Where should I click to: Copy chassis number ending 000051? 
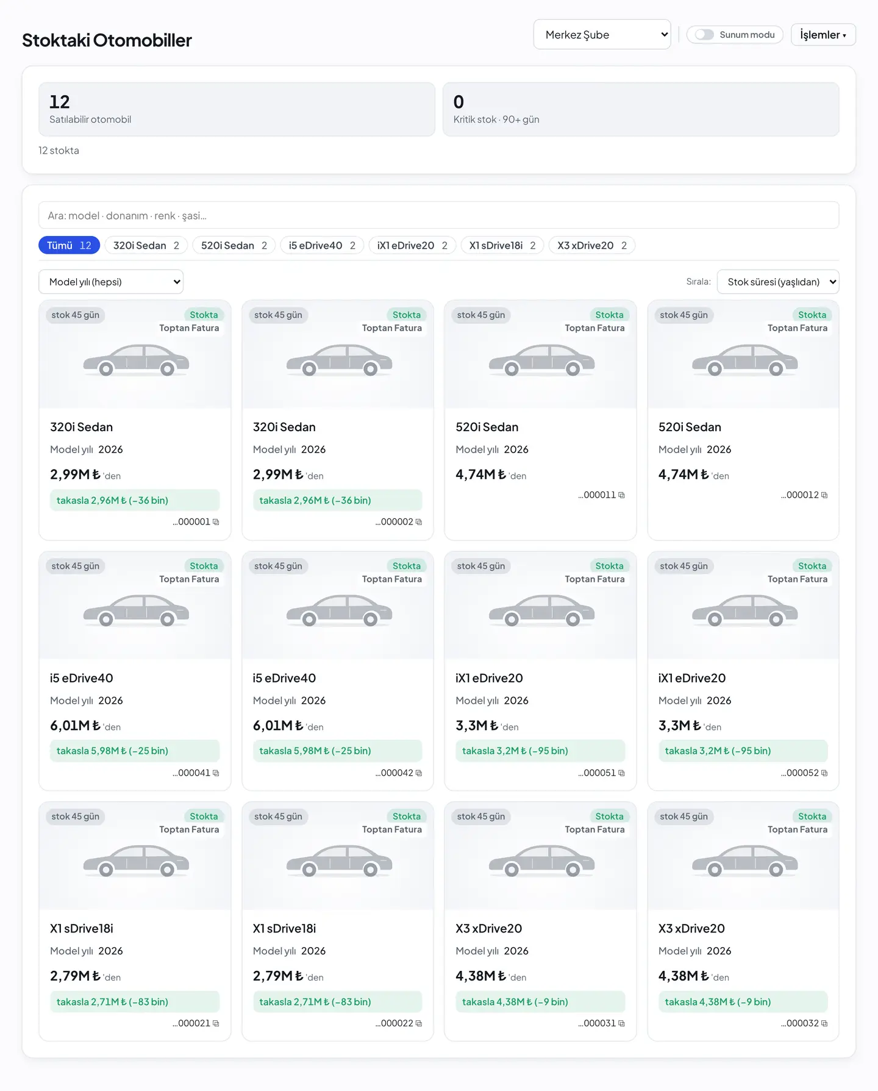(621, 773)
